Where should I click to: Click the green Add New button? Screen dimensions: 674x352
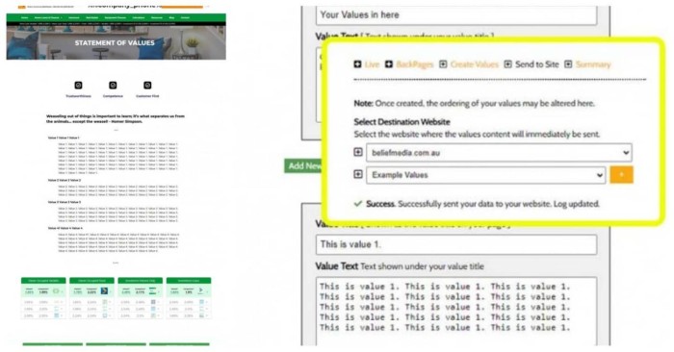coord(304,166)
